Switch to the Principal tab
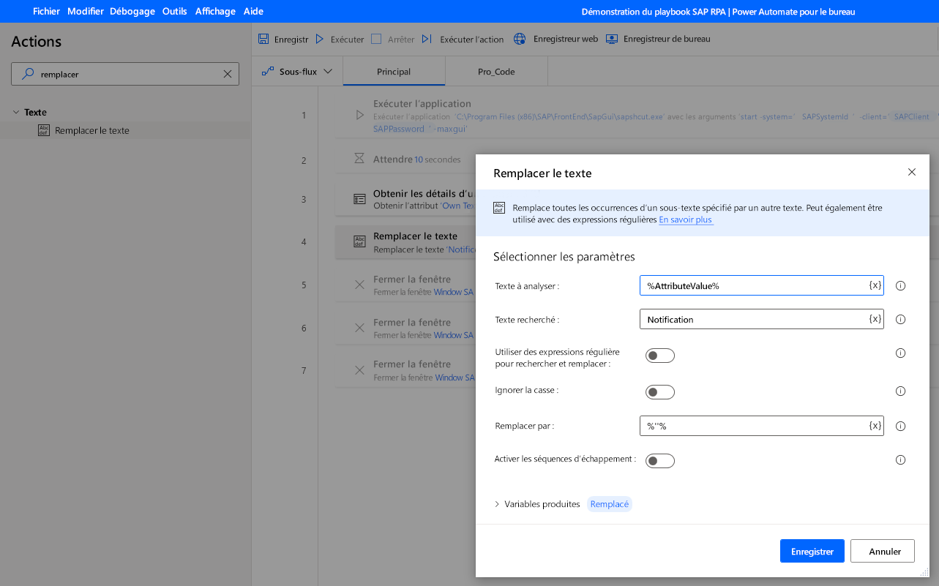The width and height of the screenshot is (939, 586). 394,72
